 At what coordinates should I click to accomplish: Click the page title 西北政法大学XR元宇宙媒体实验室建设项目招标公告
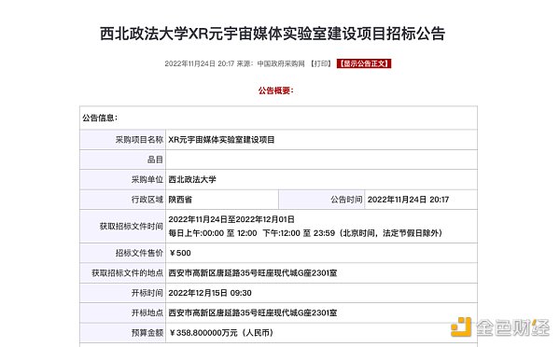[273, 34]
